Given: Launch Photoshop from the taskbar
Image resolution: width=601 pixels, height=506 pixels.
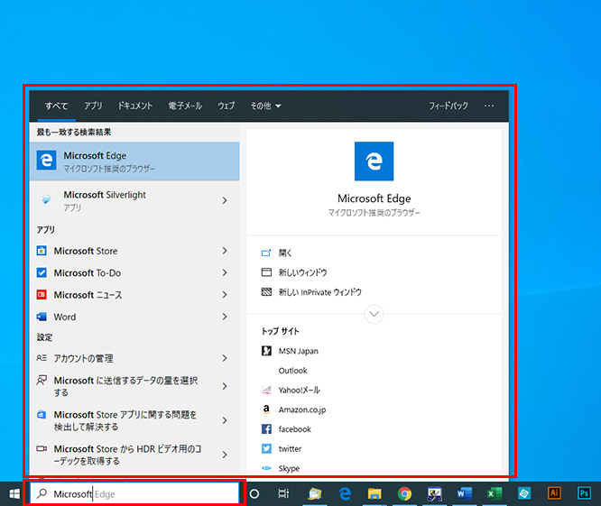Looking at the screenshot, I should click(x=585, y=493).
